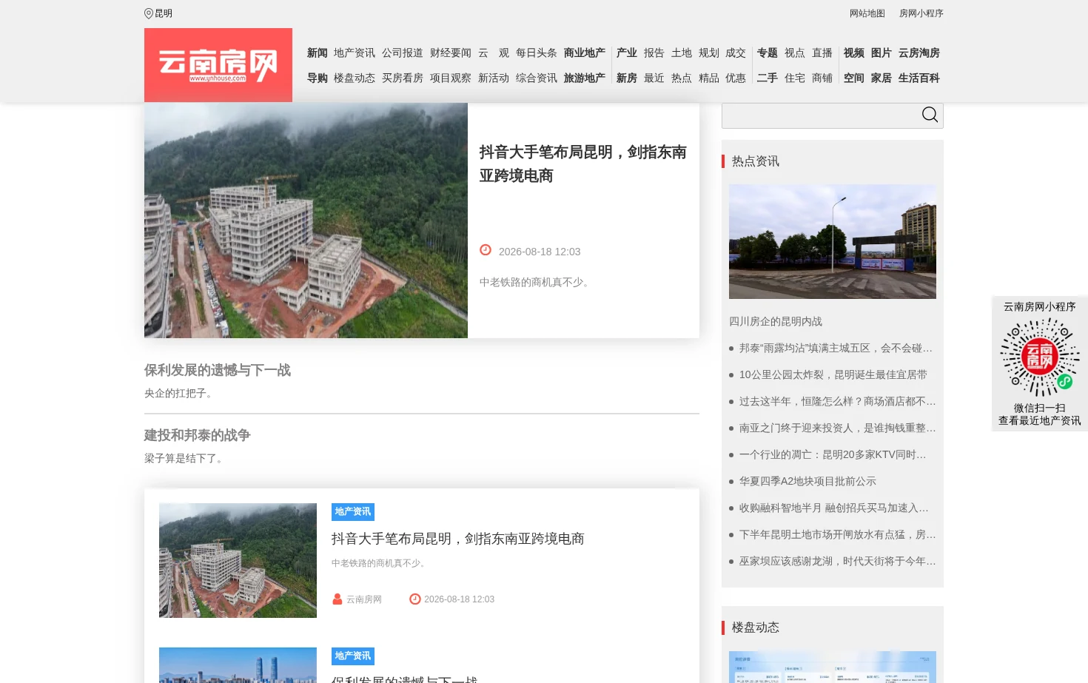Click the 云南房网小程序 QR code
1088x683 pixels.
coord(1040,357)
